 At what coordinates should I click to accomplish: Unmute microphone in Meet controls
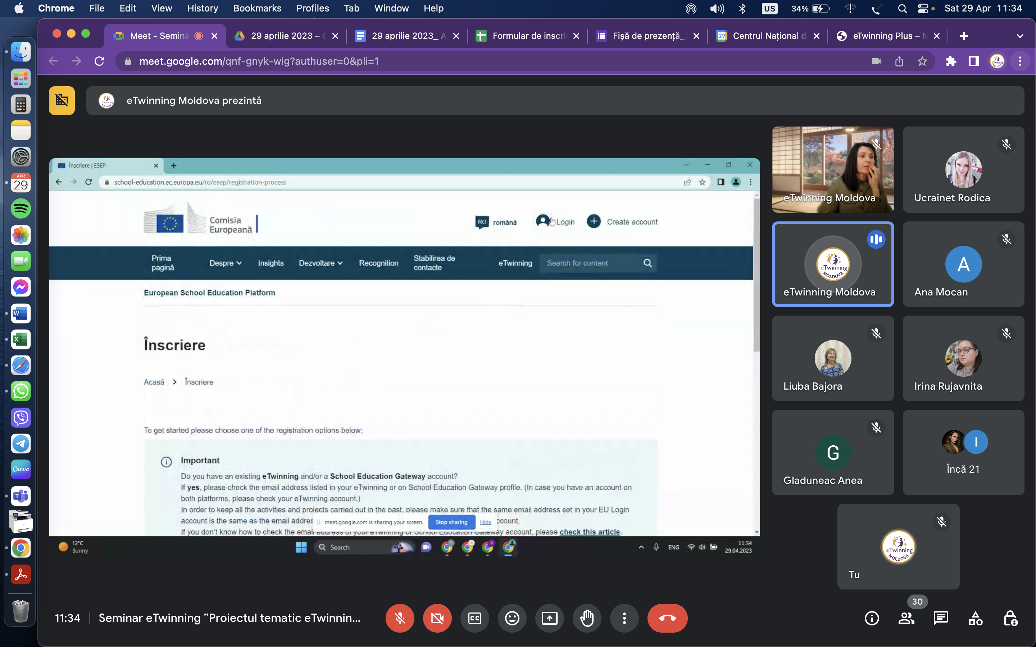(x=400, y=618)
